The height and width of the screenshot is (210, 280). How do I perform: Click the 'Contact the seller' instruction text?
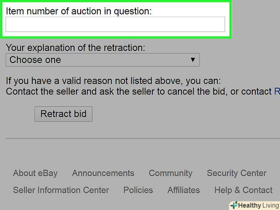[138, 92]
